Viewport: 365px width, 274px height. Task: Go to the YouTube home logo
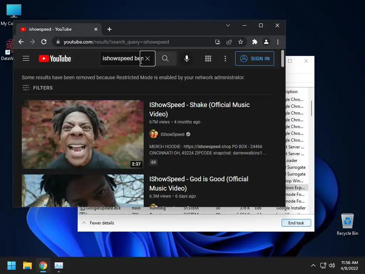coord(55,59)
